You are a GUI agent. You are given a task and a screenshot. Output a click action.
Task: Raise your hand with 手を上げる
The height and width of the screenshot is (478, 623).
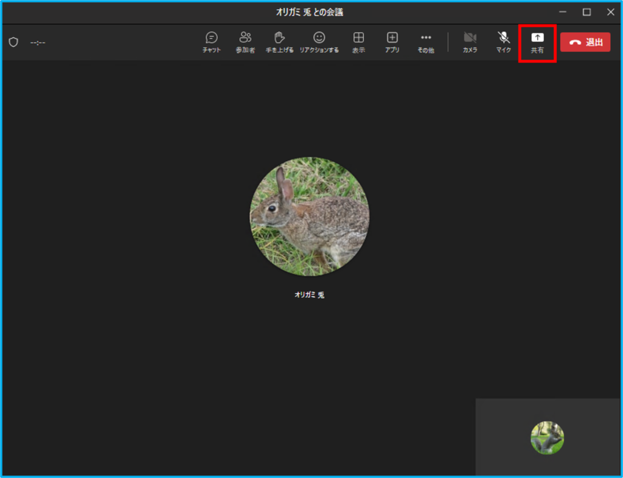(279, 43)
